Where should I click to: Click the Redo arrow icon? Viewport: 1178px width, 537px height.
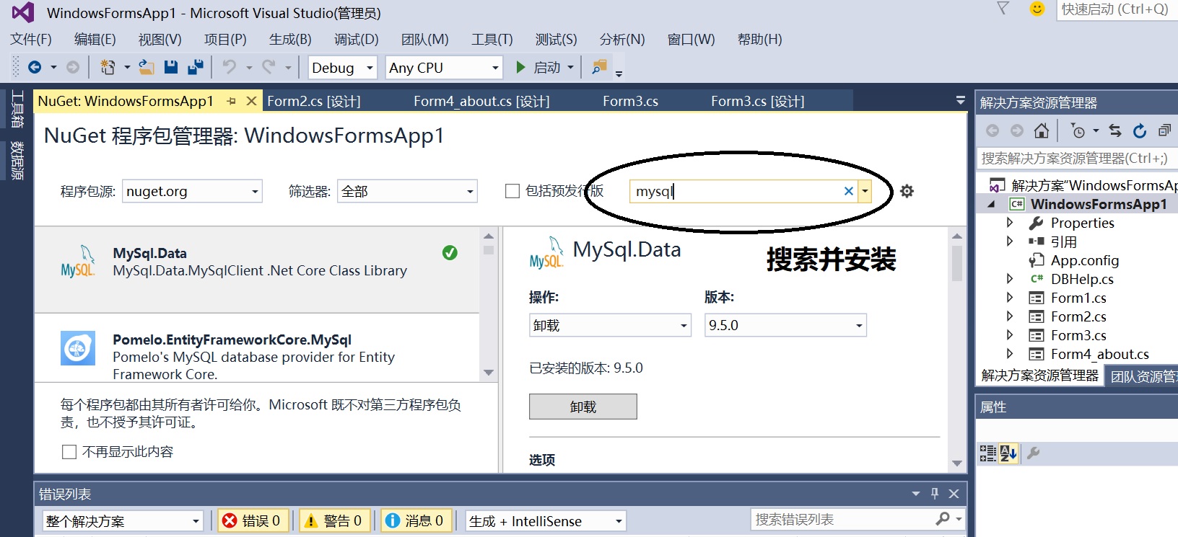(x=269, y=67)
